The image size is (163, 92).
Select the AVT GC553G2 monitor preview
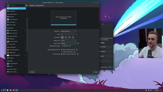[x=63, y=18]
